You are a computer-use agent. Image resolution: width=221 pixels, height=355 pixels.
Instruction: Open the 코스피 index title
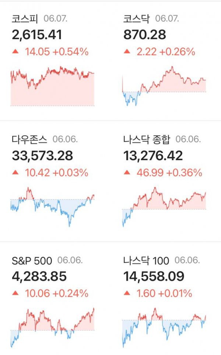[25, 18]
